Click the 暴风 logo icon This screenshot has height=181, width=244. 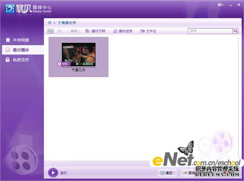(x=10, y=9)
